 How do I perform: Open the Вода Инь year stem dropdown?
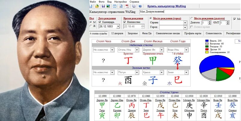click(x=186, y=50)
